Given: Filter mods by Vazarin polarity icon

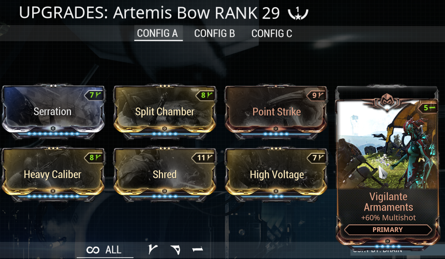Looking at the screenshot, I should (175, 250).
